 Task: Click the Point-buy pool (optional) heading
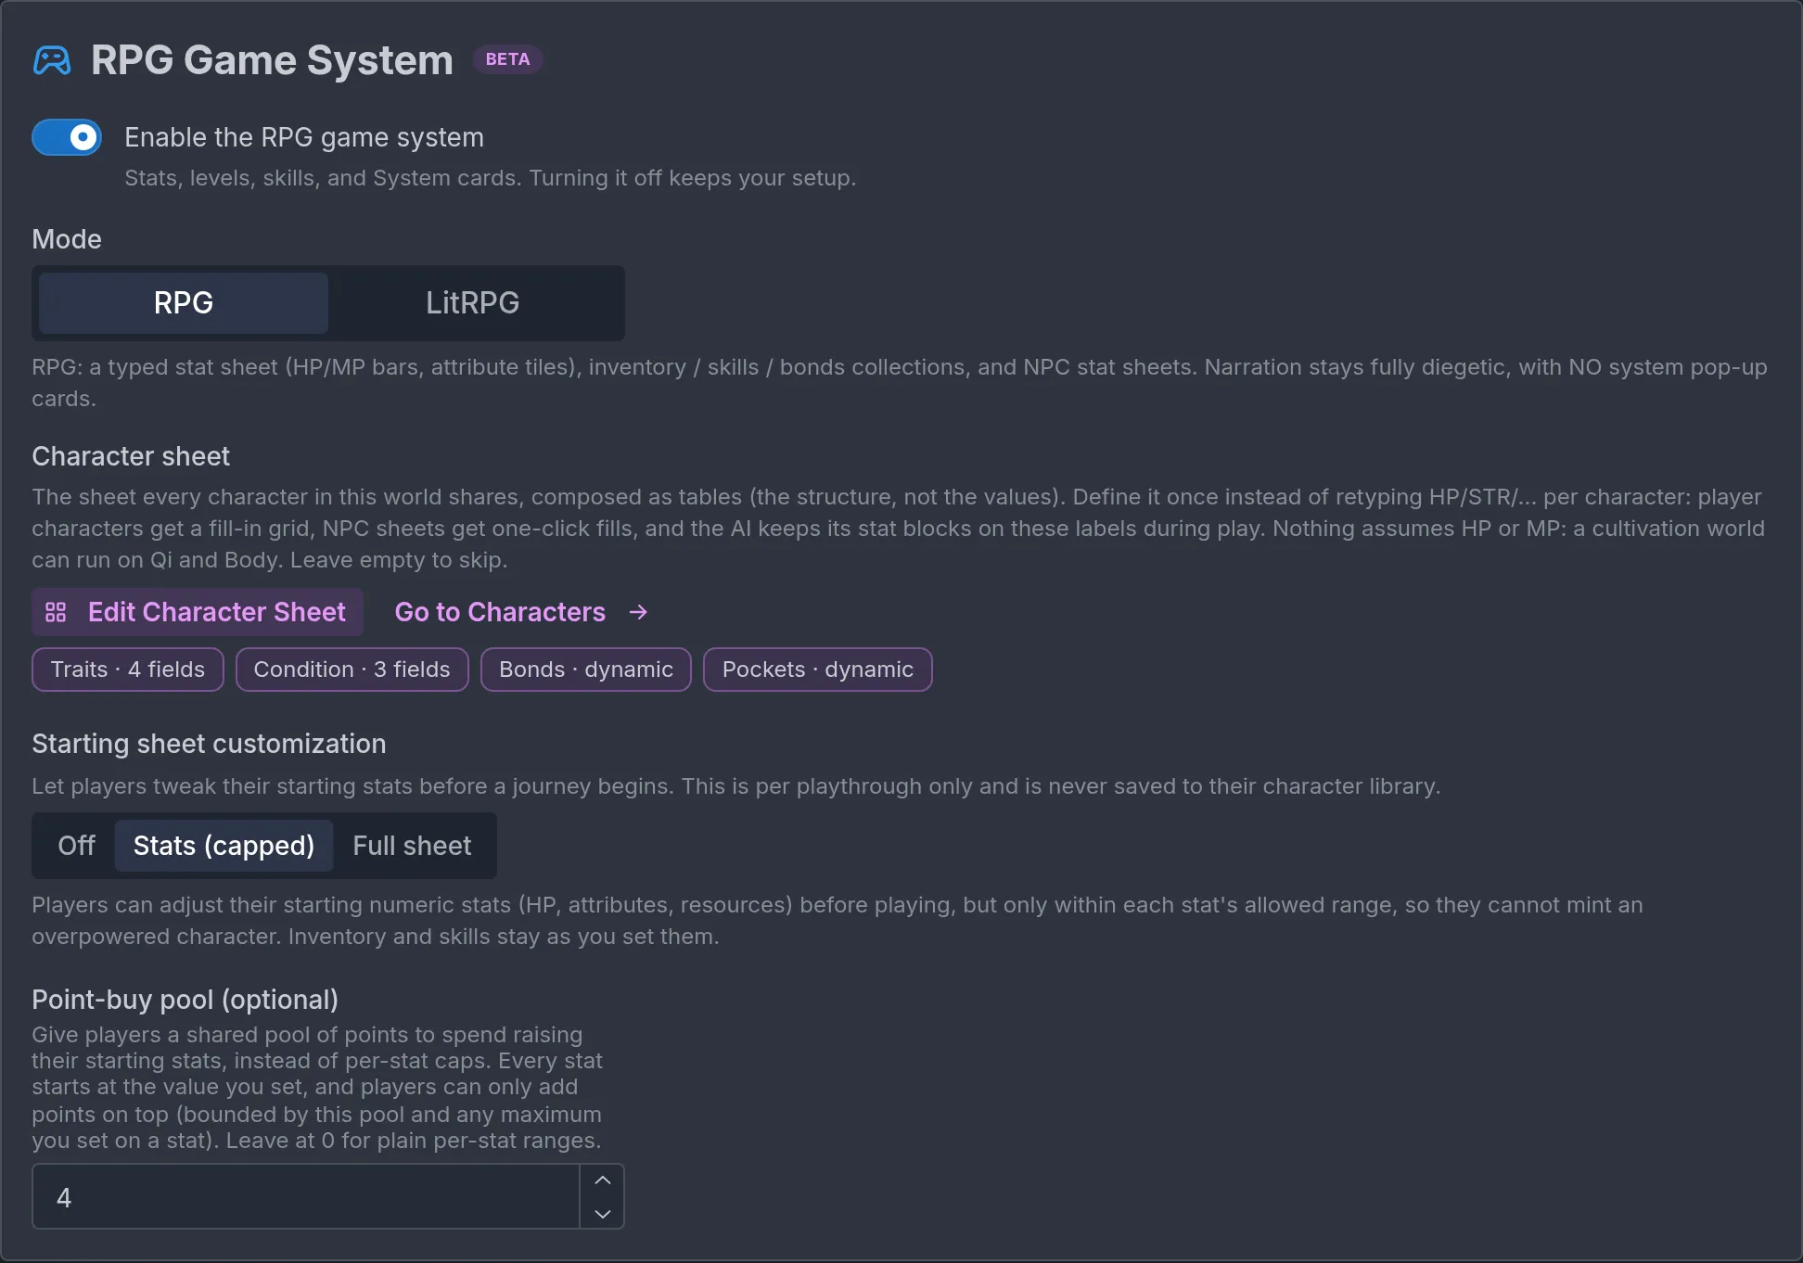click(185, 1000)
